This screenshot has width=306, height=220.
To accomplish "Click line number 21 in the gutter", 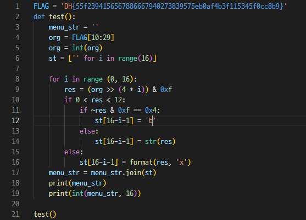I will [15, 214].
